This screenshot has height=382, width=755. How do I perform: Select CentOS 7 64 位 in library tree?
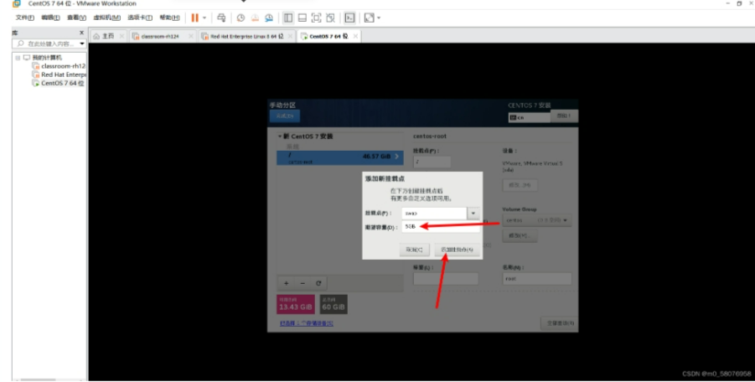(x=62, y=83)
